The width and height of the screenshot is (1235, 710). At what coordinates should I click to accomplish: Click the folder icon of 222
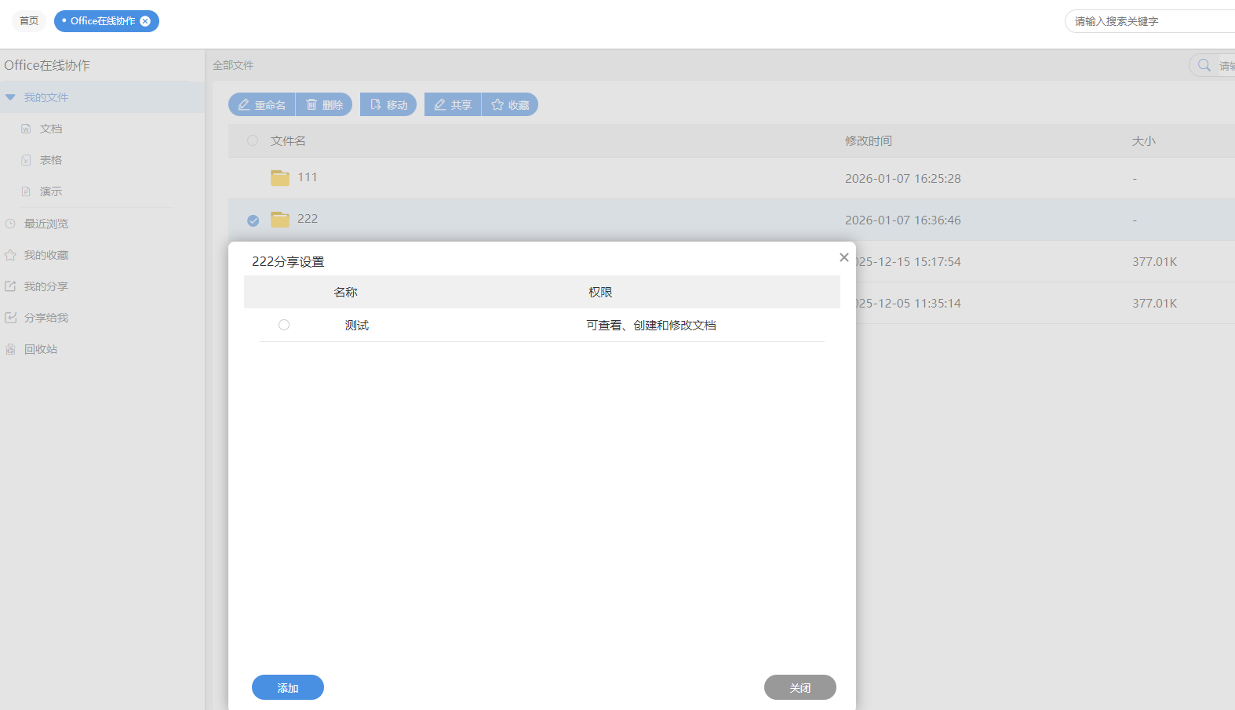click(x=280, y=220)
